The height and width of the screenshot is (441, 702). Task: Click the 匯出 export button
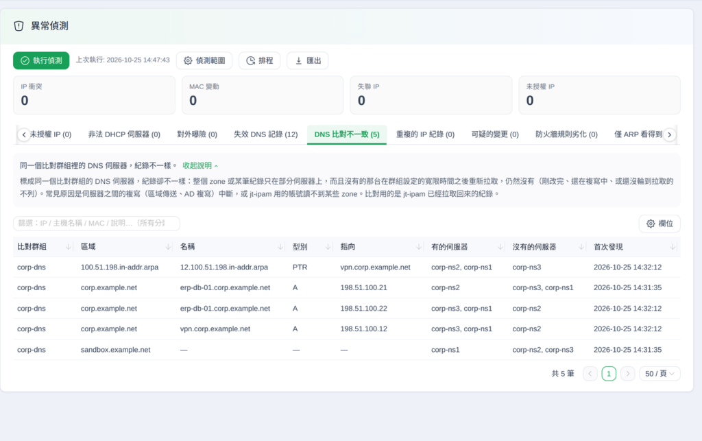click(308, 60)
